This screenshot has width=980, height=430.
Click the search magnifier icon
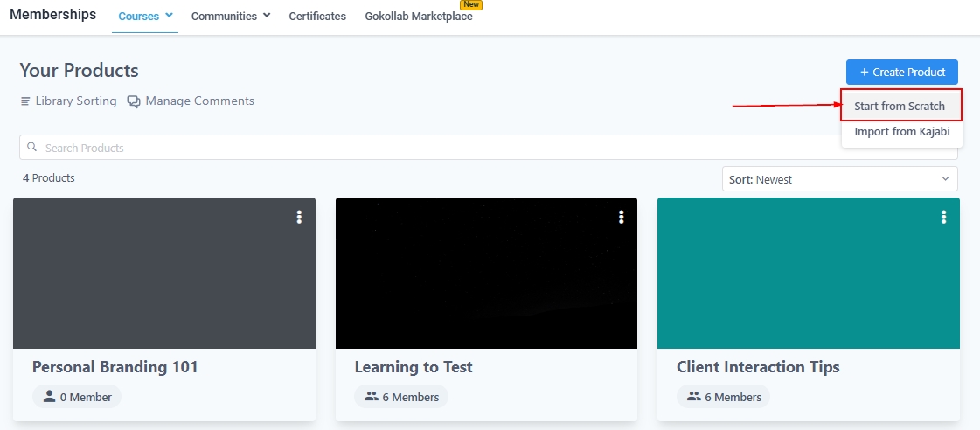click(x=32, y=148)
